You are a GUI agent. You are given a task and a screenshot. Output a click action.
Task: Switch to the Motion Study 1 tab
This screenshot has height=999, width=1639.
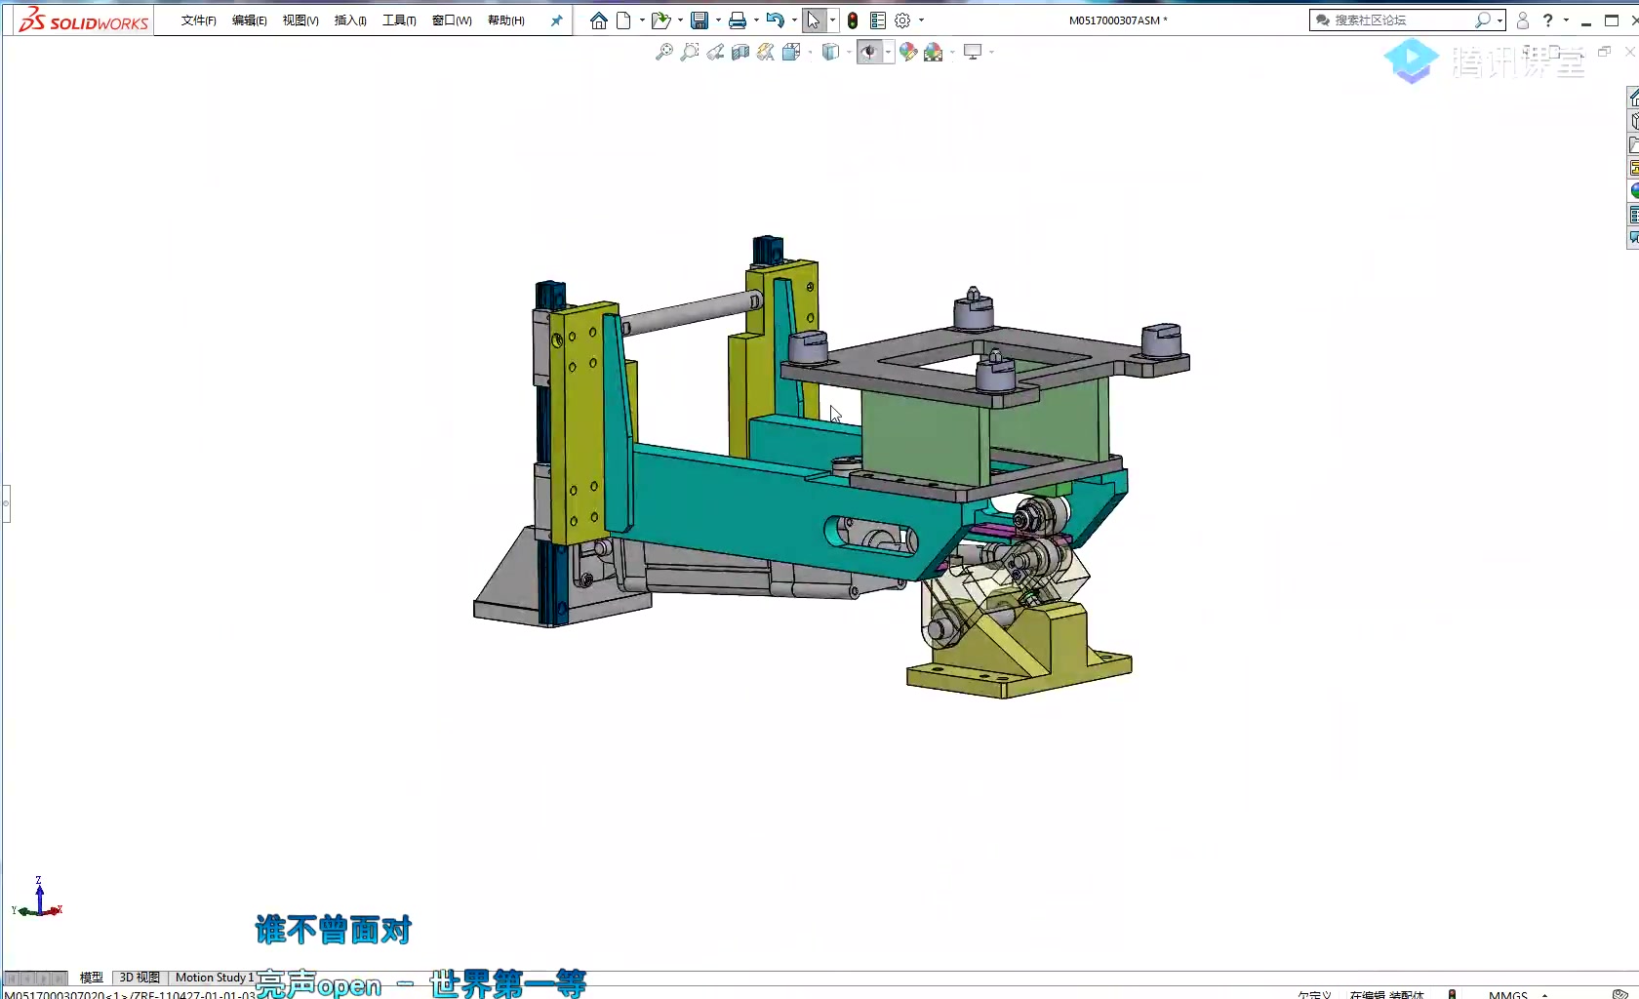tap(214, 978)
